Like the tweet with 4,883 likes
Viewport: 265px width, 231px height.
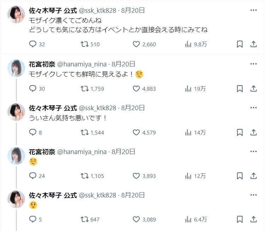[x=136, y=89]
